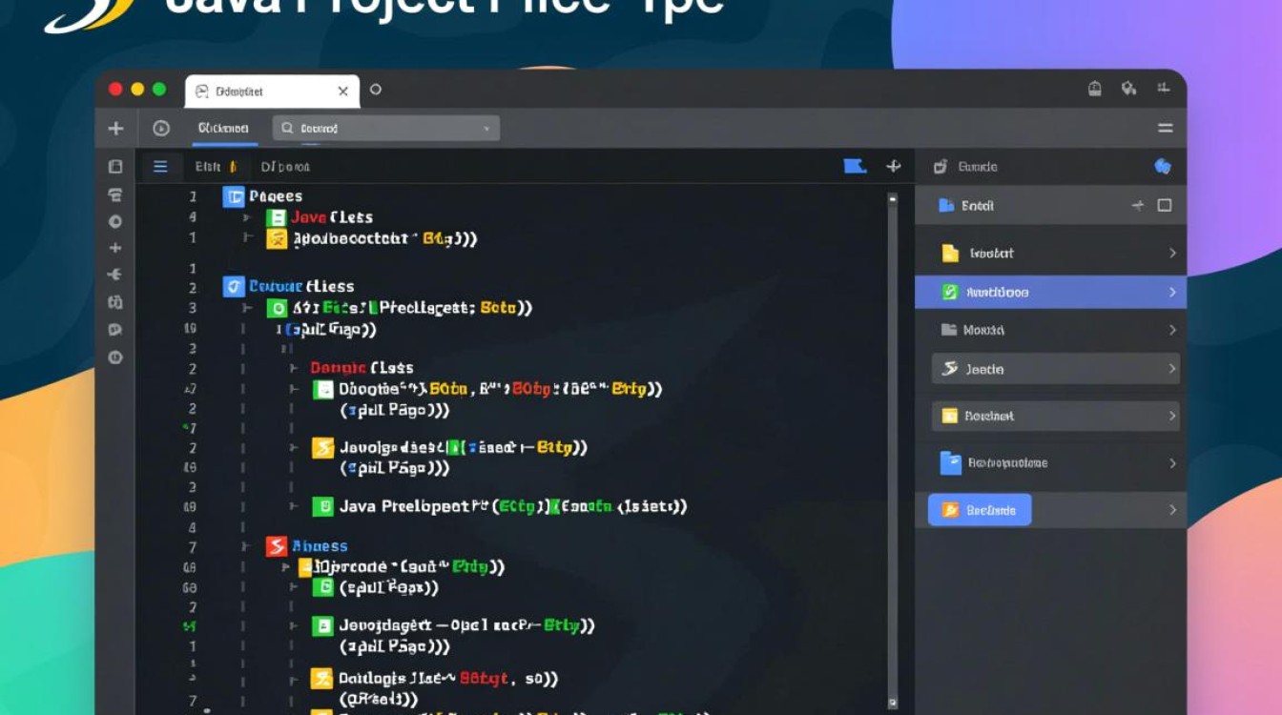
Task: Open the wrench tool icon in the left sidebar
Action: click(x=115, y=275)
